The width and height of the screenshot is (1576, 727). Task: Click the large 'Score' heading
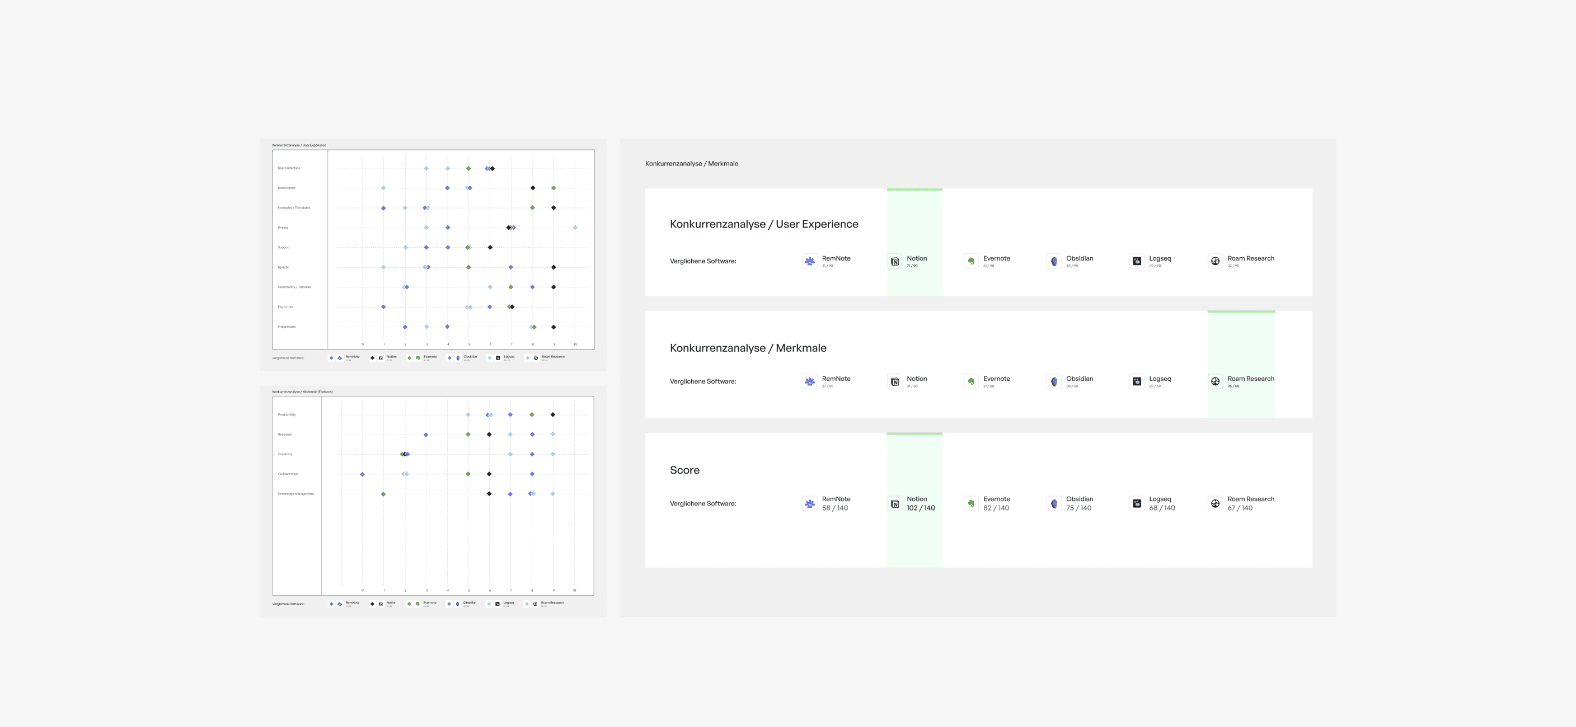coord(684,470)
